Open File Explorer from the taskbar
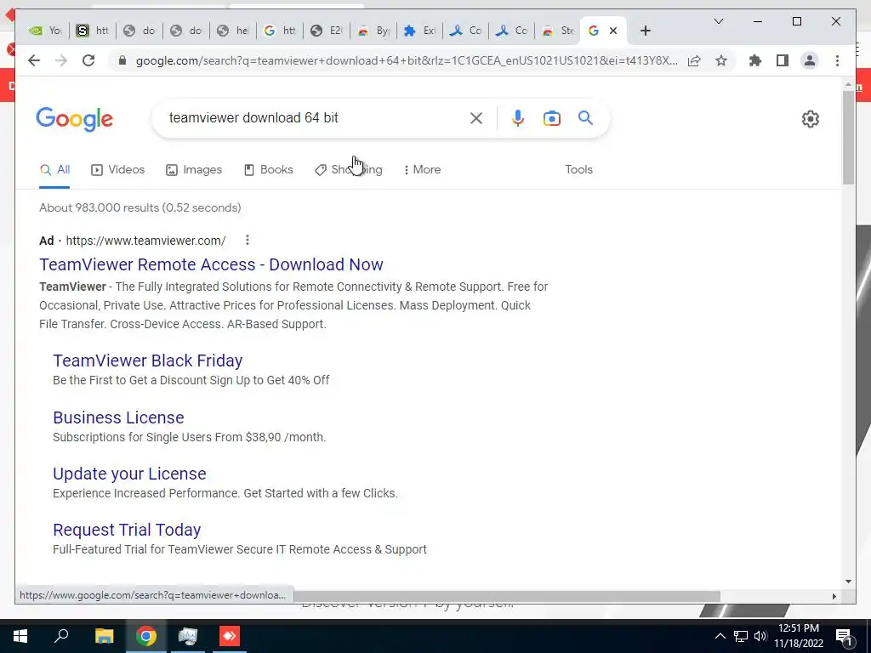Image resolution: width=871 pixels, height=653 pixels. click(x=104, y=636)
